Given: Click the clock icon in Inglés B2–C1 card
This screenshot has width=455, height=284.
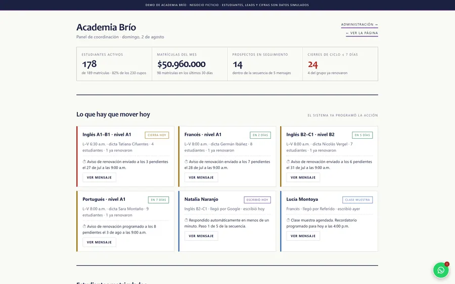Looking at the screenshot, I should click(288, 161).
